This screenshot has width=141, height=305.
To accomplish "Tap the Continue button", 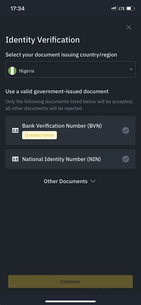I will point(70,281).
